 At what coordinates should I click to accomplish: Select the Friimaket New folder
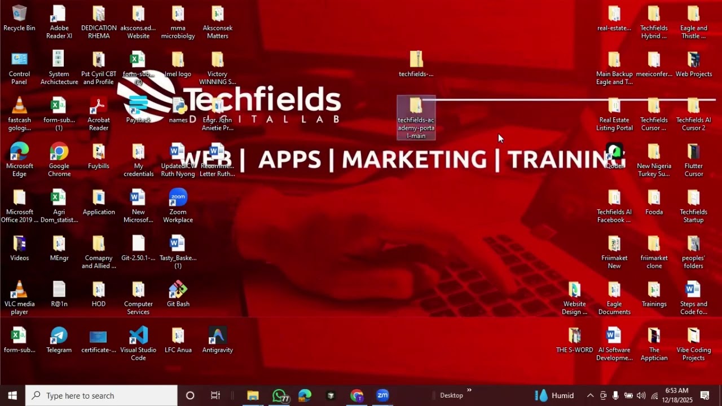coord(614,252)
